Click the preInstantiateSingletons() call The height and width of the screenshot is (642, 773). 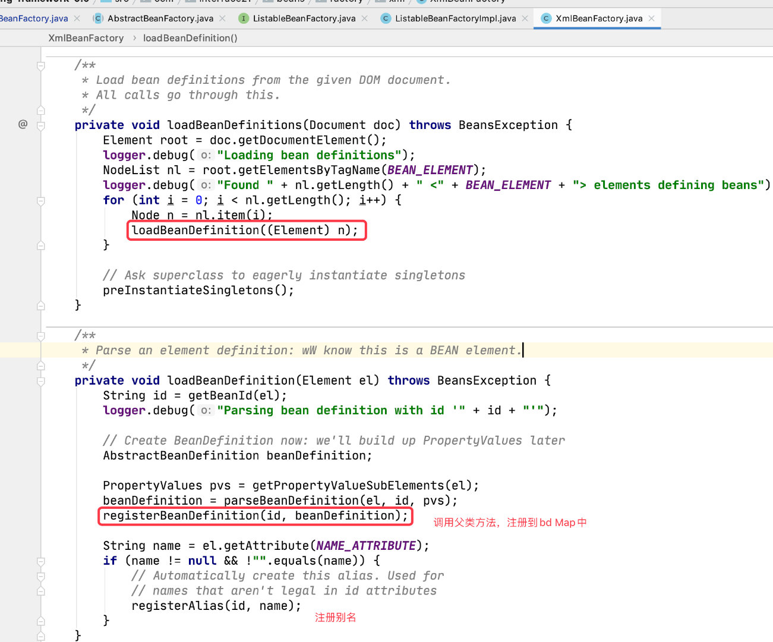tap(198, 290)
